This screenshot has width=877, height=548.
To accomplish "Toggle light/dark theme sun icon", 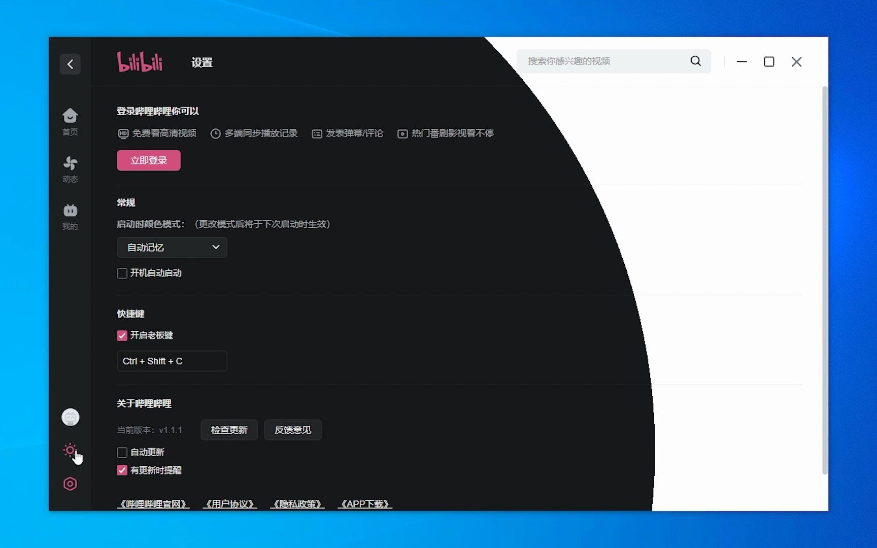I will [x=70, y=450].
